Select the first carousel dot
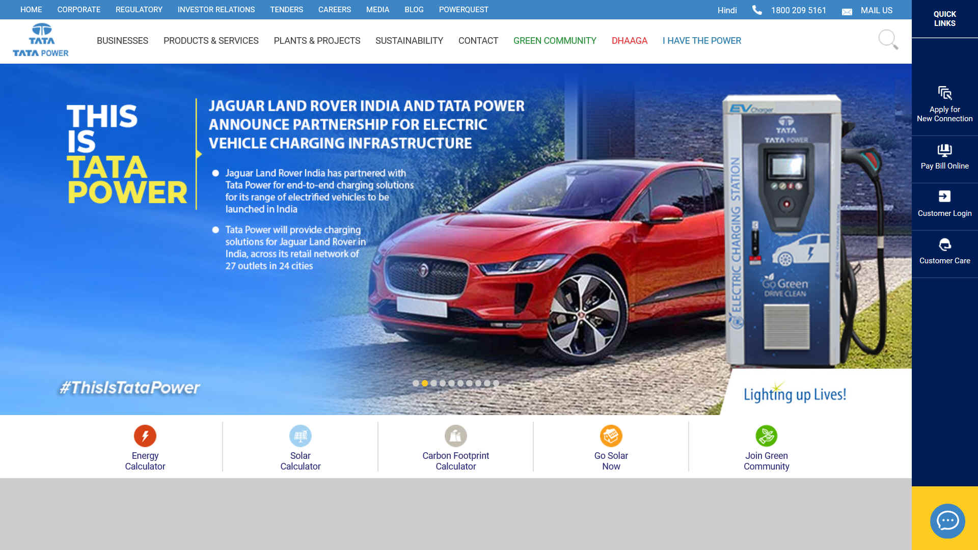 (x=416, y=383)
